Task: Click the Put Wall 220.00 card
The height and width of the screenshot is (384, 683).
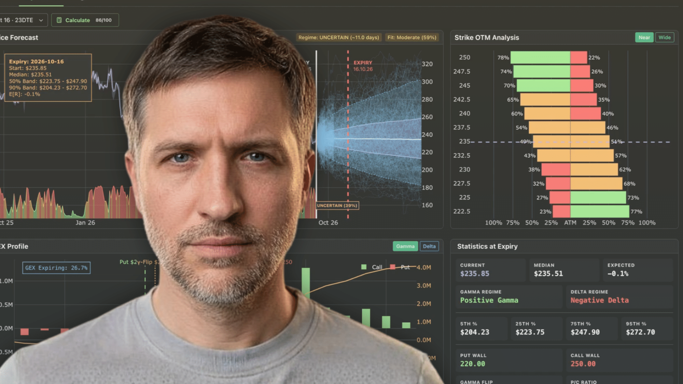Action: (x=509, y=360)
